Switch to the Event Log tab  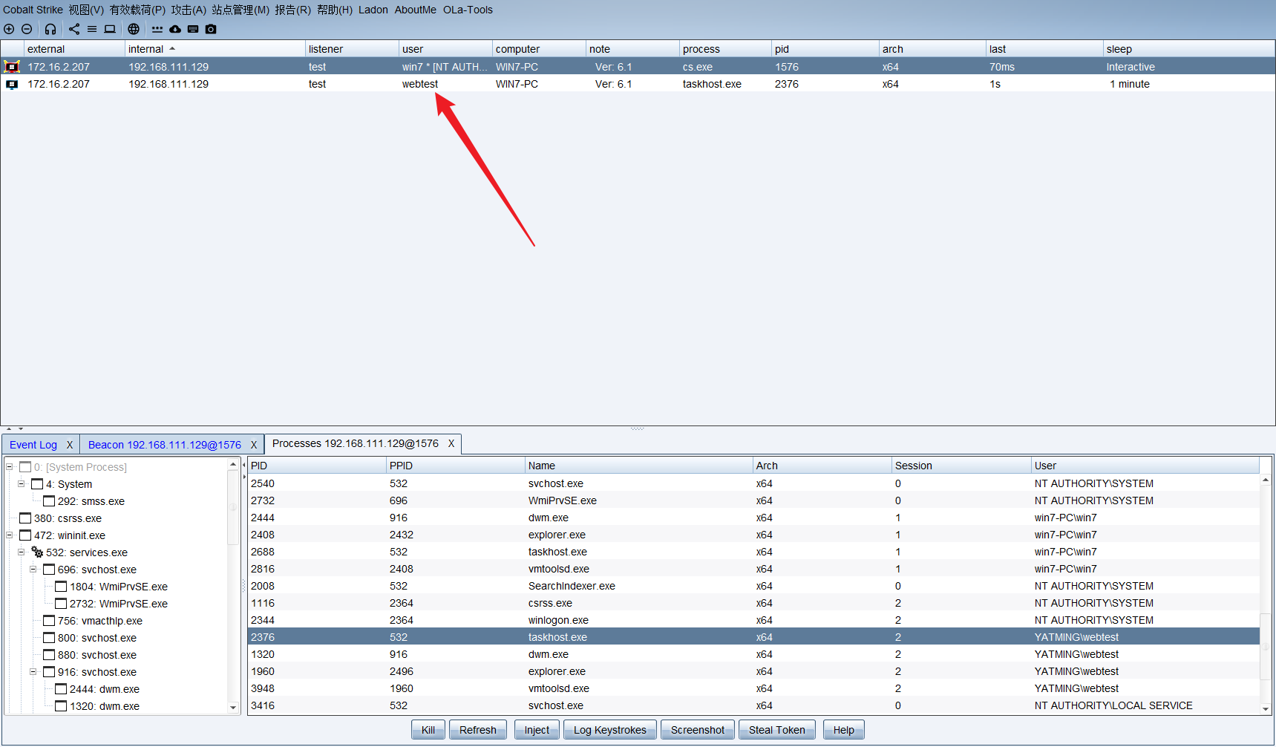pos(33,445)
